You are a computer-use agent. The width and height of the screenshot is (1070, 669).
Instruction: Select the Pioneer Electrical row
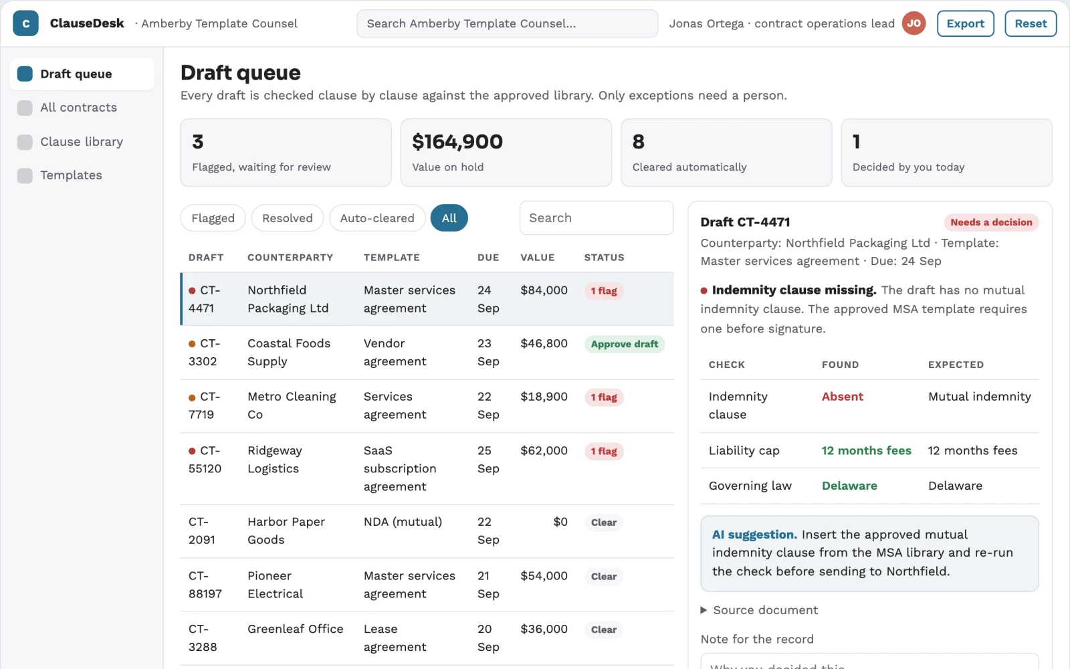[427, 585]
